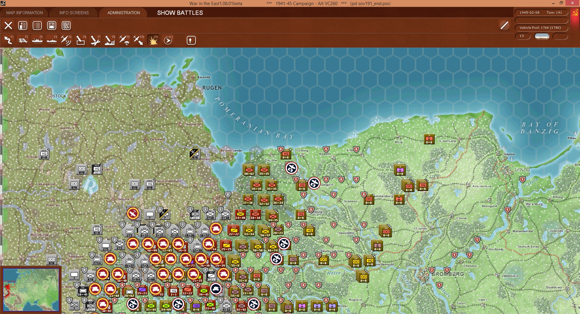Viewport: 580px width, 314px height.
Task: Select the F9 air transport parachute icon
Action: click(x=124, y=40)
